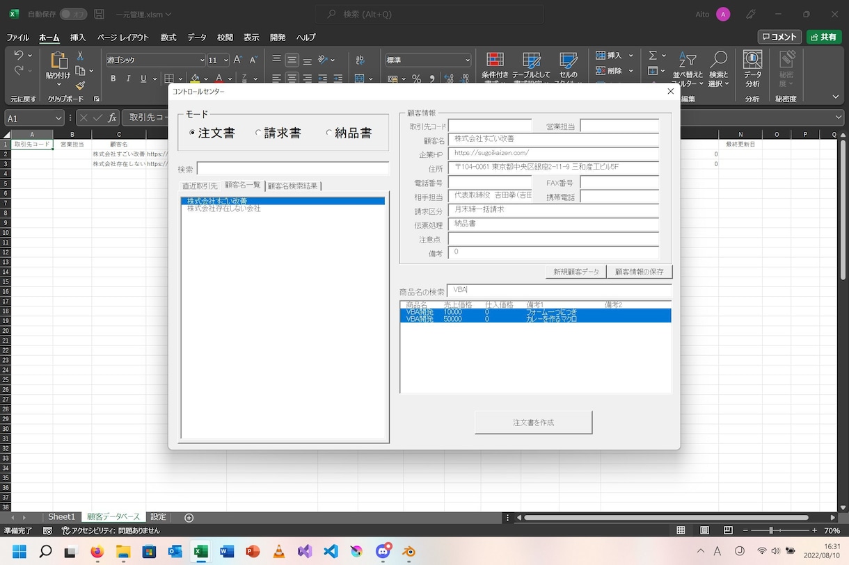The image size is (849, 565).
Task: Click the zoom slider handle
Action: tap(770, 530)
